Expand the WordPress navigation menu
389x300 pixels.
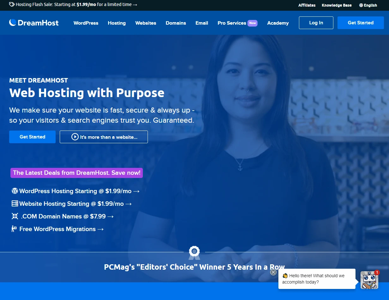pos(86,23)
